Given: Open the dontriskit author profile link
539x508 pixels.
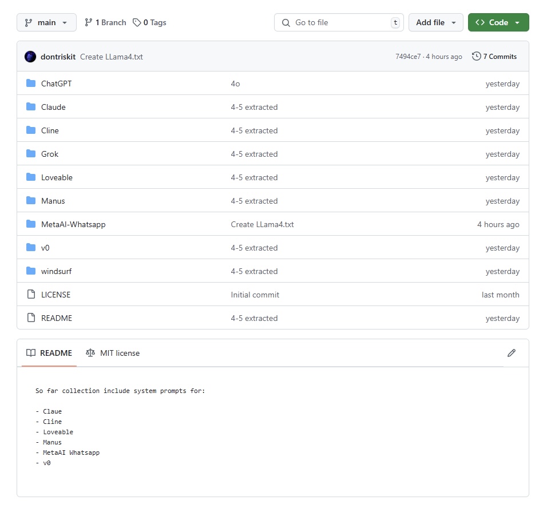Looking at the screenshot, I should point(58,57).
